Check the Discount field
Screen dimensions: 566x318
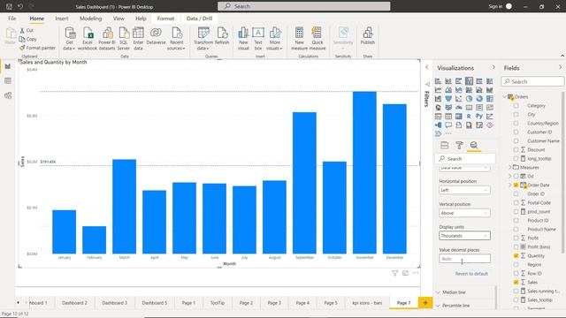click(x=516, y=149)
